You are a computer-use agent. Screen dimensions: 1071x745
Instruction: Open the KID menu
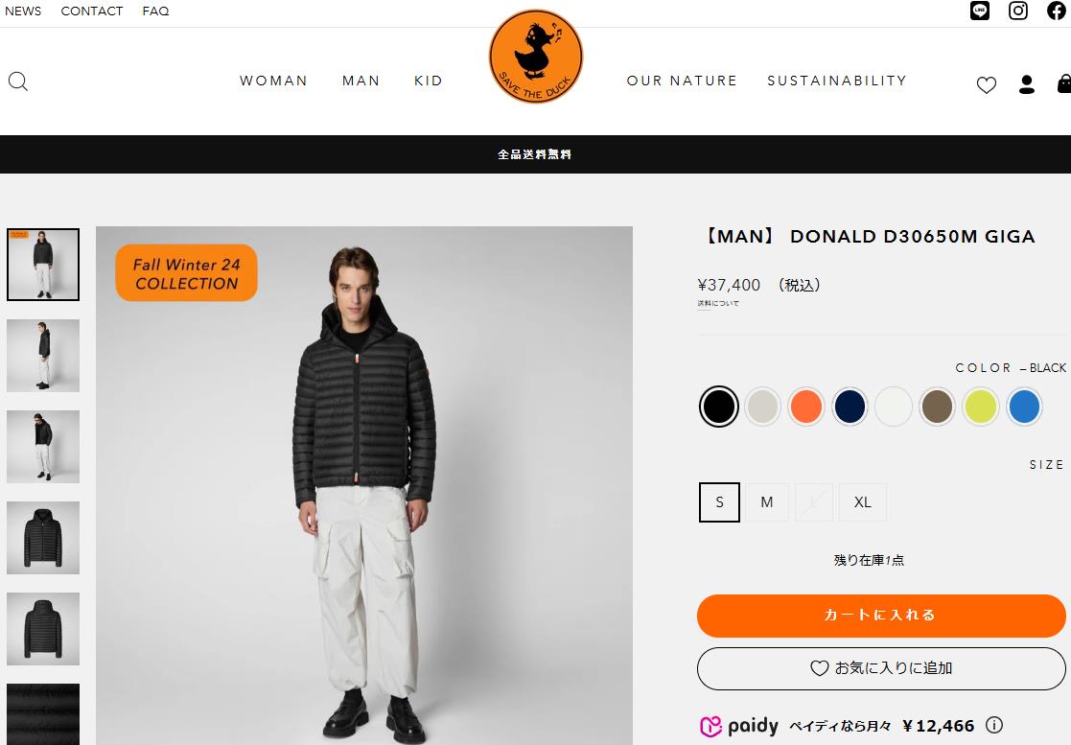point(429,81)
